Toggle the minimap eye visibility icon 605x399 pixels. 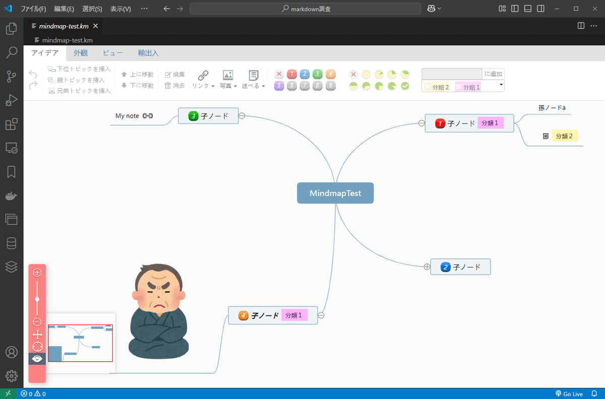pyautogui.click(x=37, y=359)
